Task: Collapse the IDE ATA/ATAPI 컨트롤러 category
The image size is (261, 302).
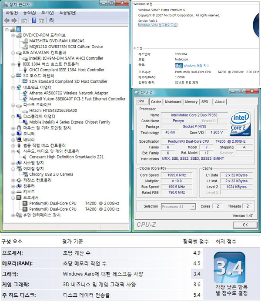Action: pyautogui.click(x=13, y=53)
